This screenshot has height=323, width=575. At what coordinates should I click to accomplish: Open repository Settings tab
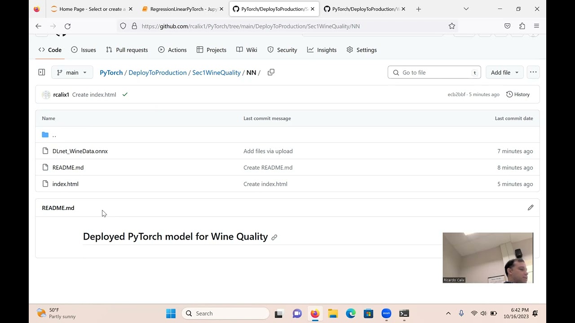[362, 50]
